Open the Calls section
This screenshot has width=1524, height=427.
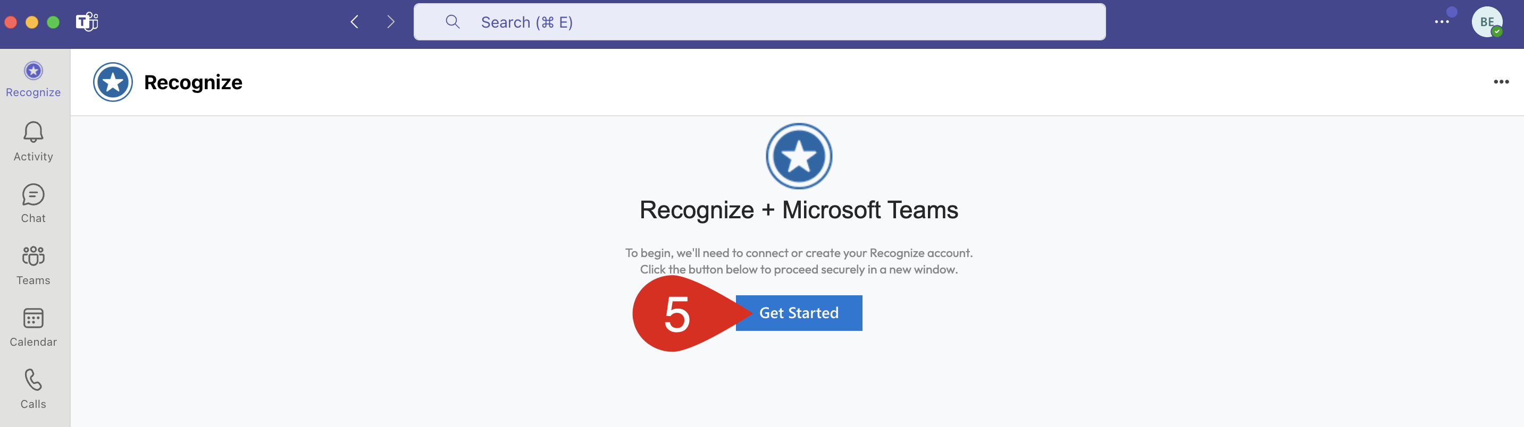pyautogui.click(x=33, y=389)
